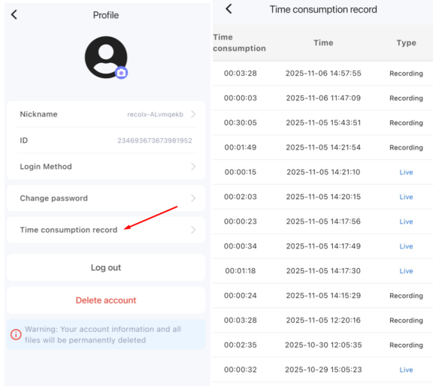This screenshot has width=433, height=389.
Task: Tap Live link in 00:00:32 row
Action: [x=406, y=369]
